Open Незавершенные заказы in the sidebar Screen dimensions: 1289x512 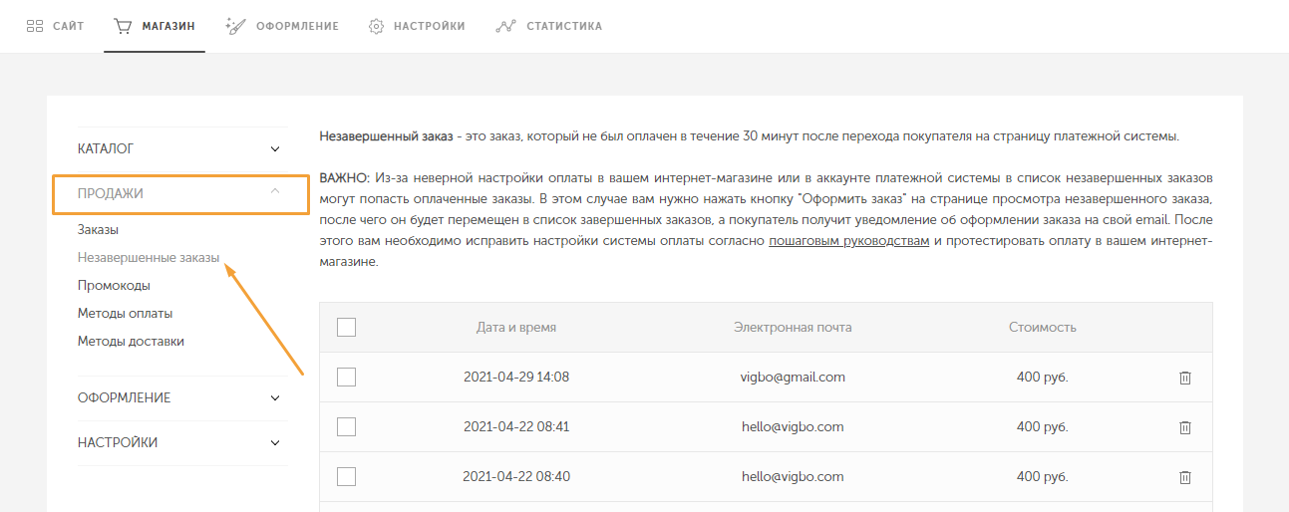149,257
